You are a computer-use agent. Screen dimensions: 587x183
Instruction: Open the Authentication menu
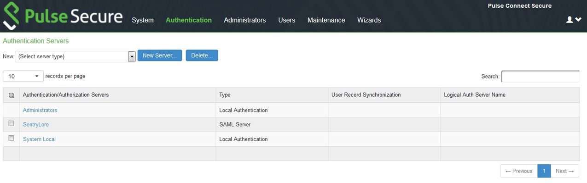[189, 20]
